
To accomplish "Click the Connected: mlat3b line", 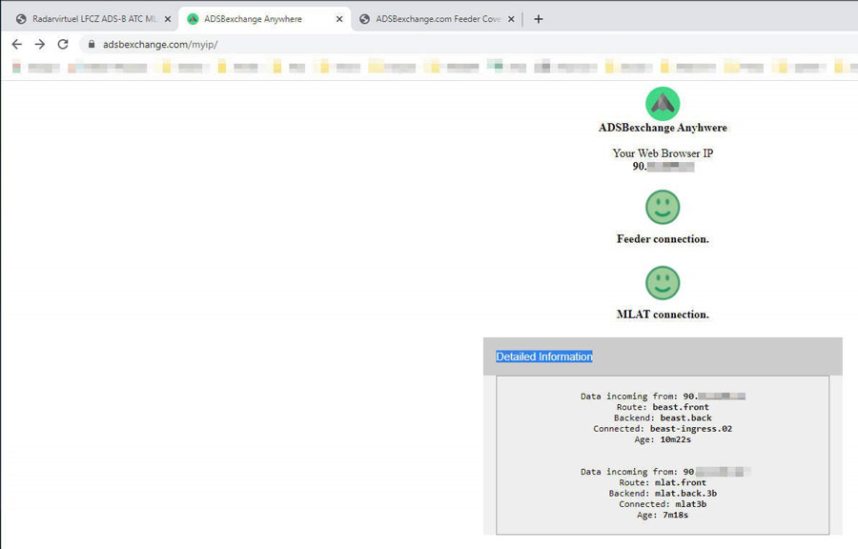I will [663, 504].
